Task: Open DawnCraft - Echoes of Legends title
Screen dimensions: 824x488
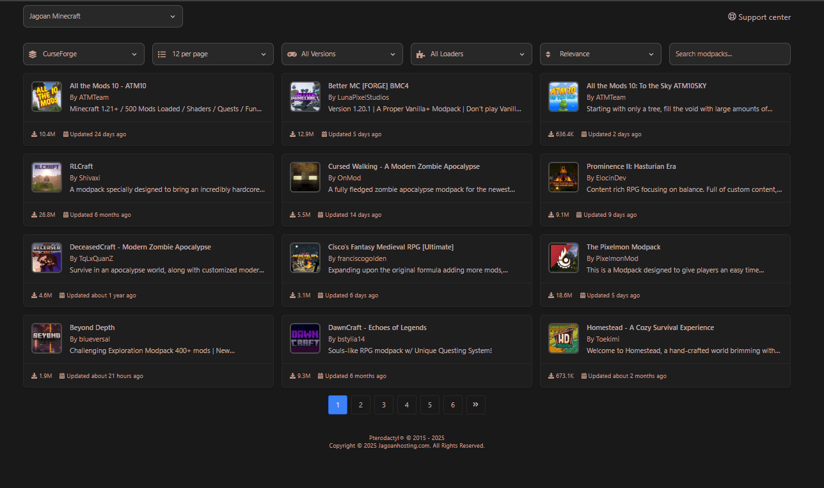Action: coord(377,327)
